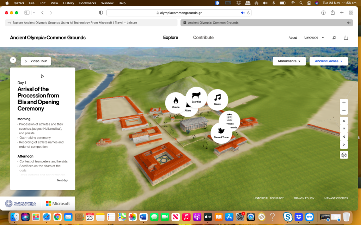The height and width of the screenshot is (225, 361).
Task: Click the site share icon in header
Action: pos(346,38)
